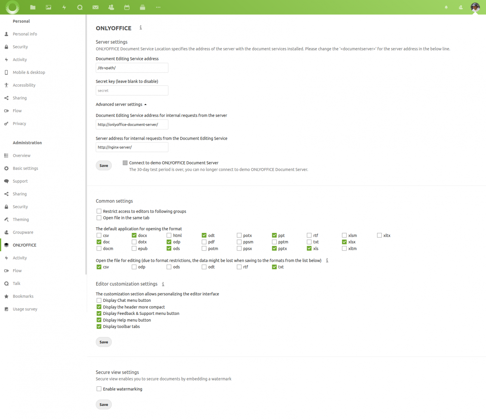This screenshot has width=486, height=419.
Task: Open the Calendar app icon in header
Action: point(127,7)
